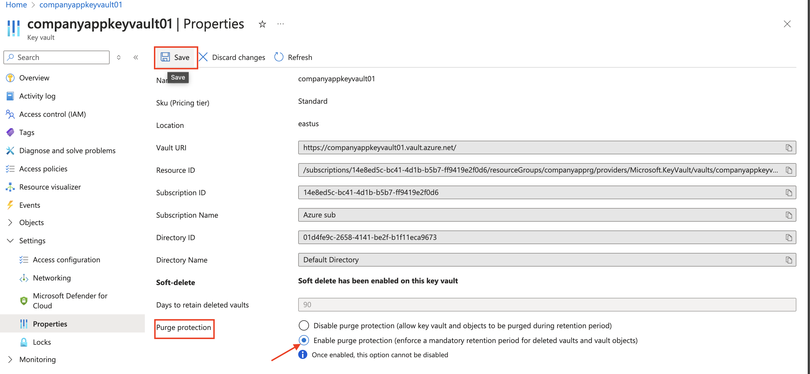This screenshot has height=374, width=810.
Task: Click the Microsoft Defender shield icon
Action: [24, 301]
